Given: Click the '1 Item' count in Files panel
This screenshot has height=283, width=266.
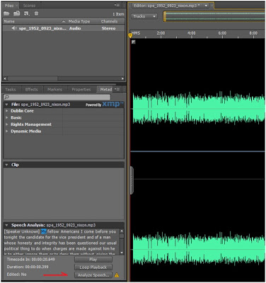Looking at the screenshot, I should [118, 14].
